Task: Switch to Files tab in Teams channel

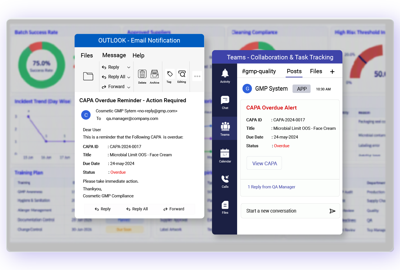Action: [x=316, y=71]
